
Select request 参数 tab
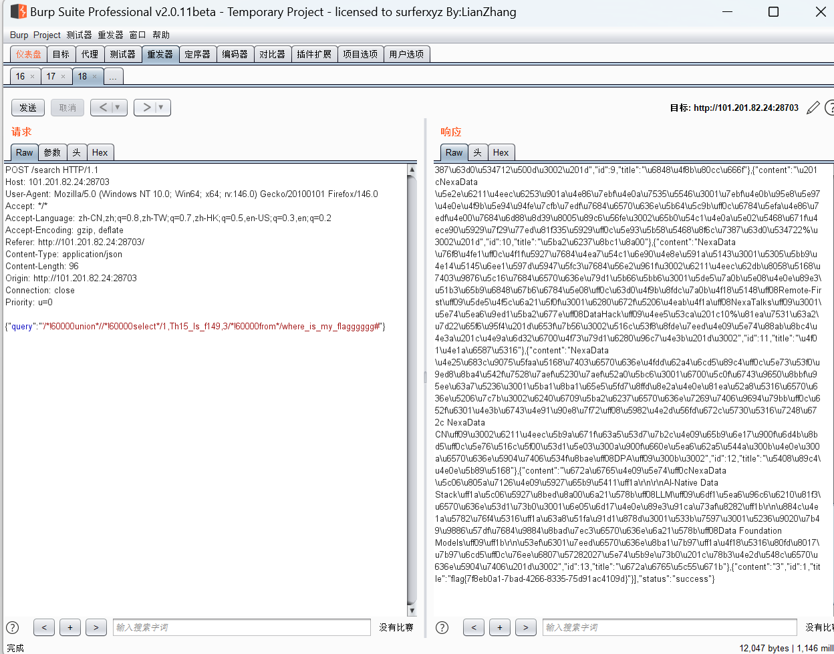[x=52, y=152]
